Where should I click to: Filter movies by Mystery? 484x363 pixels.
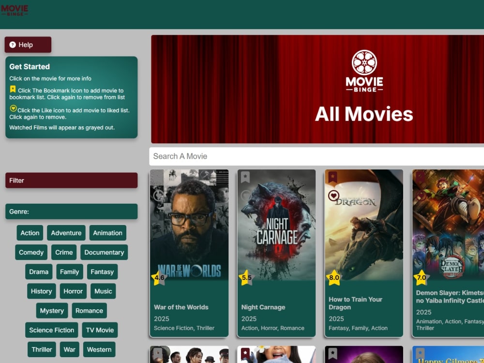click(52, 311)
